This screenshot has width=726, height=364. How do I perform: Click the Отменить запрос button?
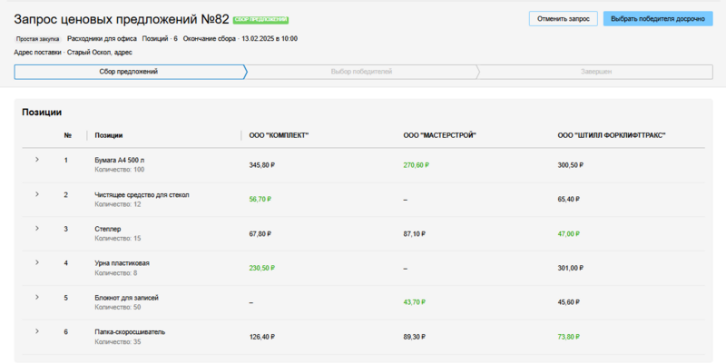[x=564, y=18]
